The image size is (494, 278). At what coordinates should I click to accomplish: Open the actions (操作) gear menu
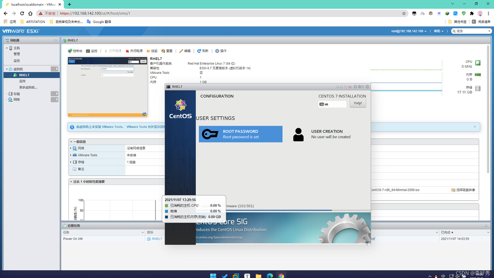[x=221, y=51]
